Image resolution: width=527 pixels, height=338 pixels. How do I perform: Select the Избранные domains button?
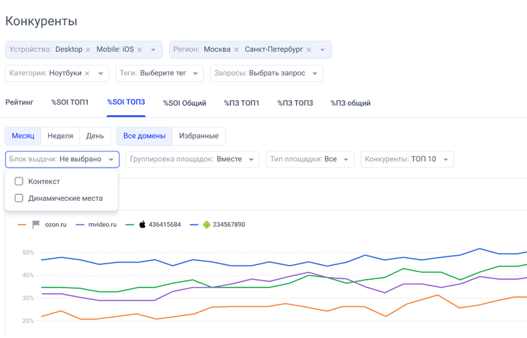[x=199, y=136]
